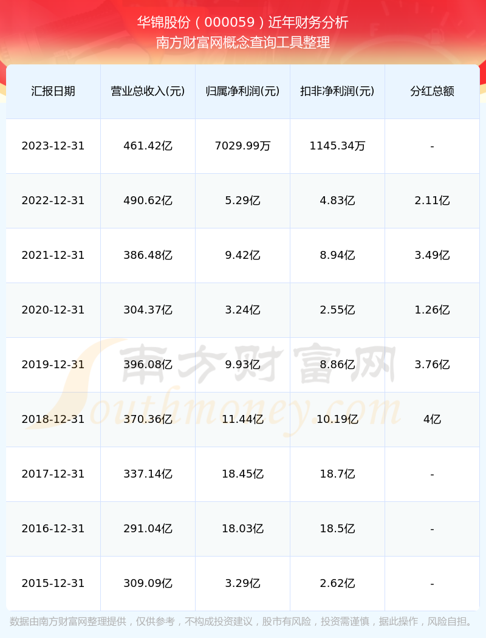
Task: Click the 营业总收入(元) column header
Action: 148,91
